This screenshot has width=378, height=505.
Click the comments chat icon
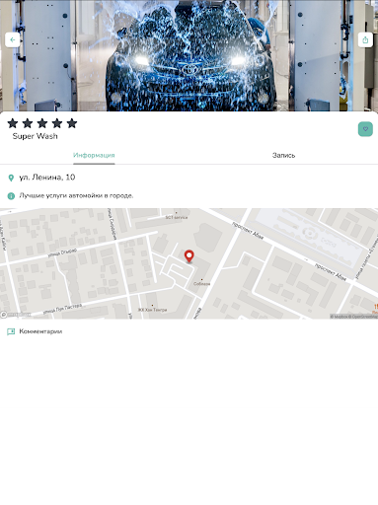coord(11,331)
